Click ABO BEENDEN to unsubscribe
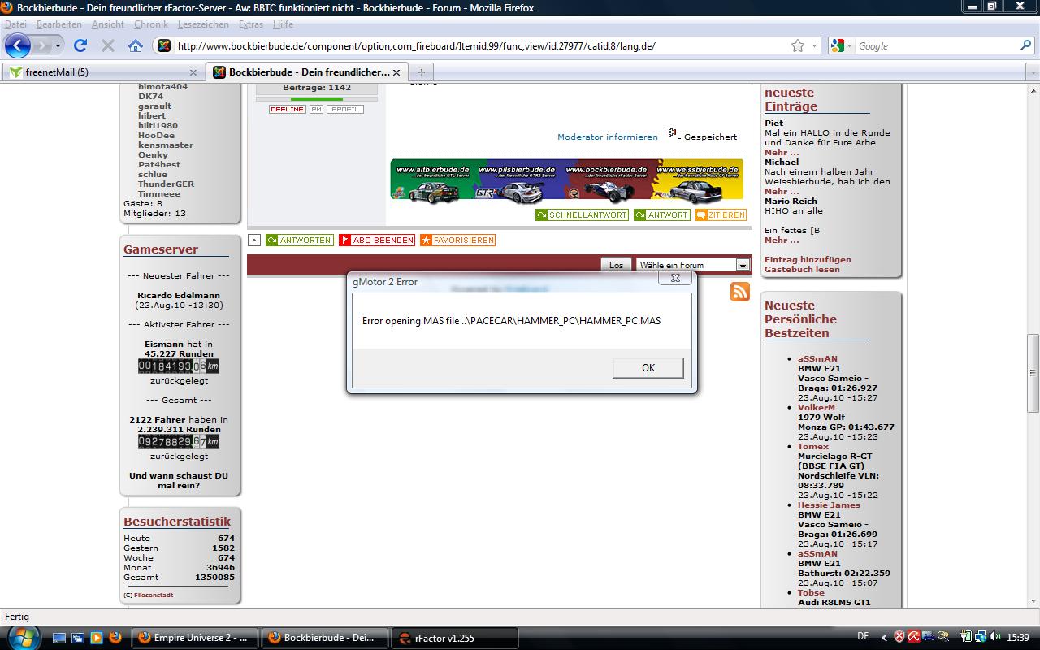The image size is (1040, 650). [x=377, y=240]
